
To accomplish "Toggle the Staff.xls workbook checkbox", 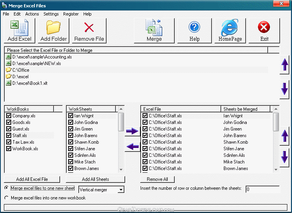I will click(x=9, y=136).
